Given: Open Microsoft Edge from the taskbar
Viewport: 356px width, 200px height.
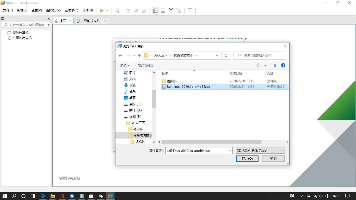Looking at the screenshot, I should [x=43, y=196].
